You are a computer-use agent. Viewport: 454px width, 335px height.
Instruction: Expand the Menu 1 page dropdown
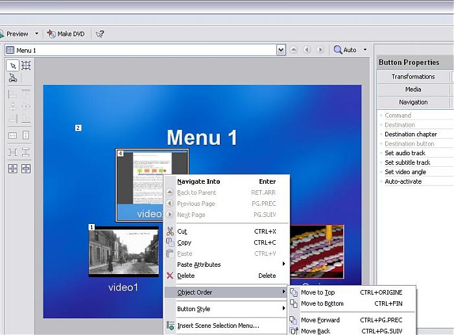tap(281, 50)
